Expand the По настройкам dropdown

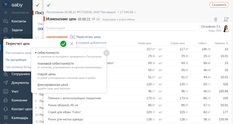point(16,60)
